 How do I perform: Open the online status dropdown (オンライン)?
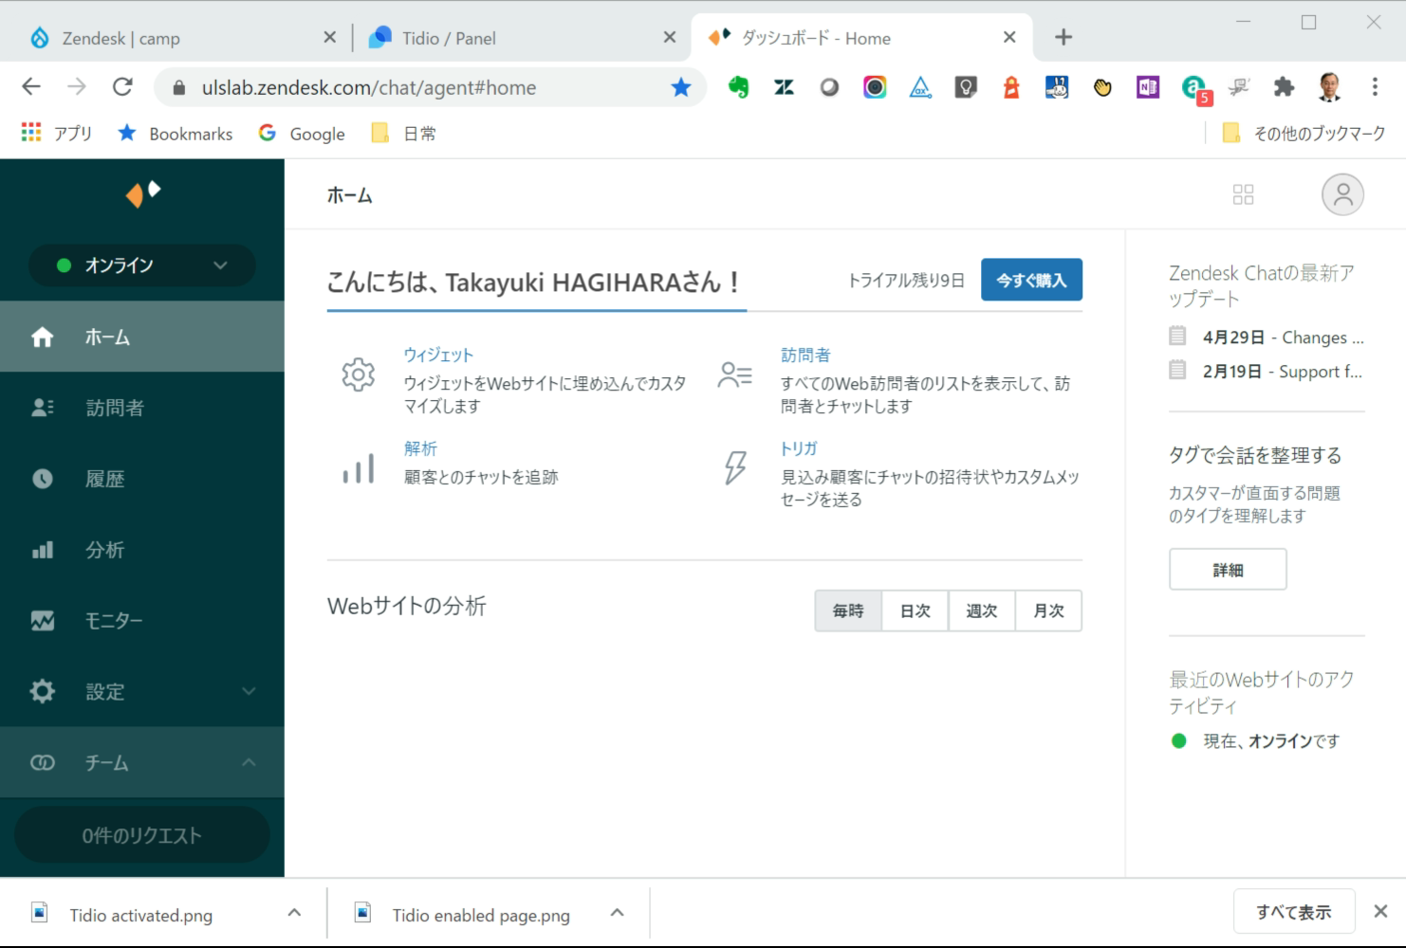click(x=142, y=265)
